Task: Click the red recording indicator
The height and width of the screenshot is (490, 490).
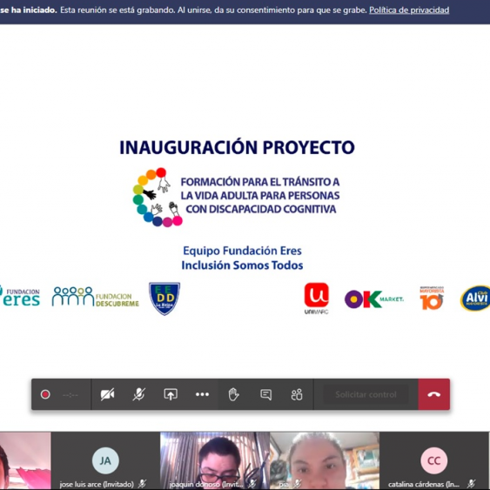Action: click(x=45, y=394)
